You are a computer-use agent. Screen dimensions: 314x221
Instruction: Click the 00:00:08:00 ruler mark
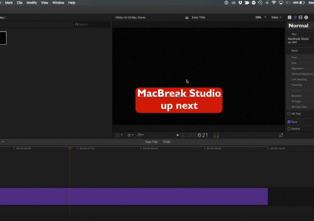pyautogui.click(x=150, y=149)
